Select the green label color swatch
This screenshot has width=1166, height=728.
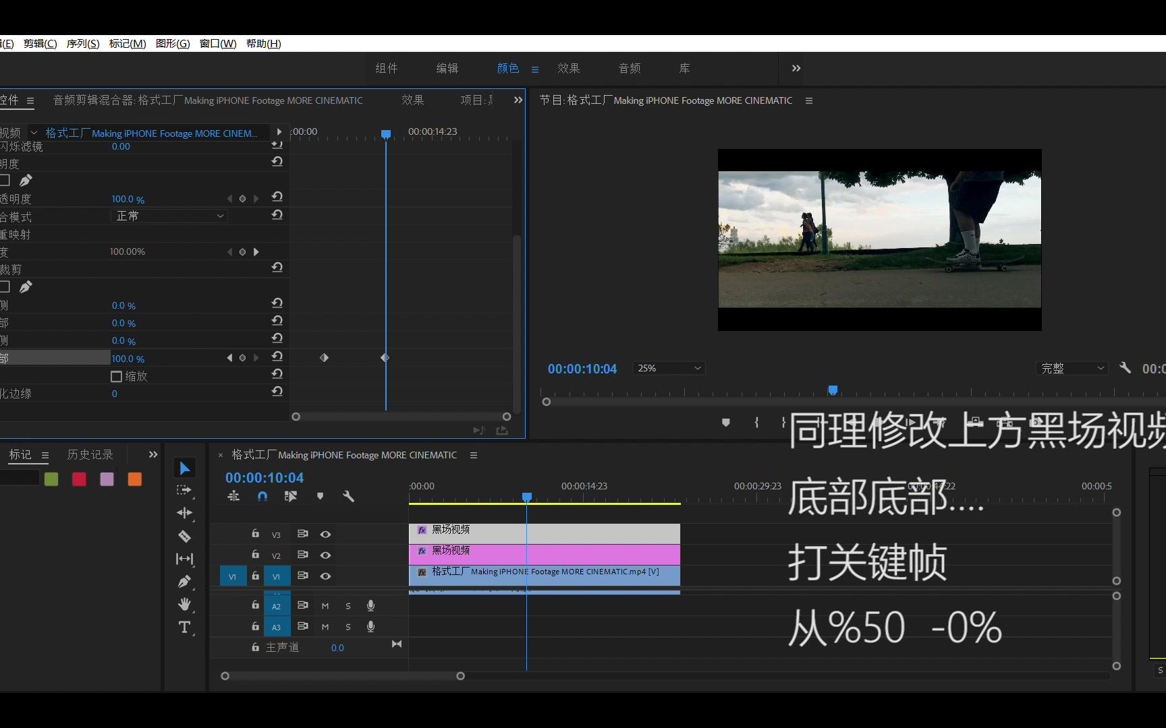pyautogui.click(x=51, y=479)
